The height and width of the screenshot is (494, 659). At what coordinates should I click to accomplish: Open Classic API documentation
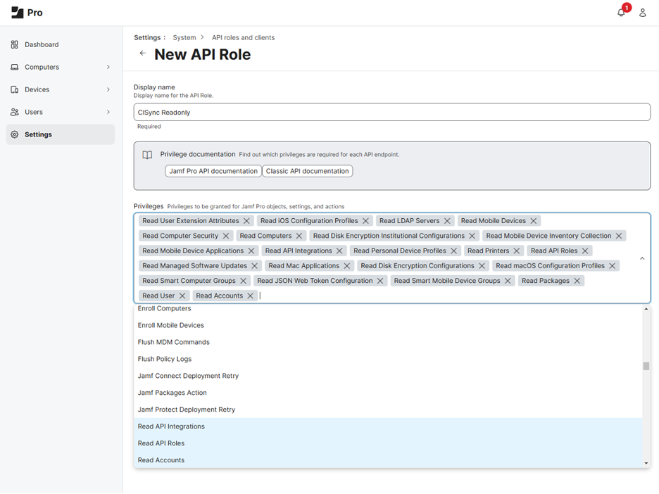point(307,172)
